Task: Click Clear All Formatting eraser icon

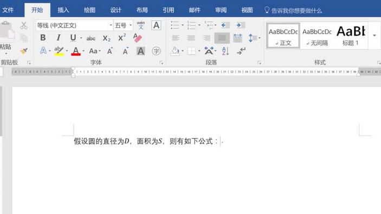Action: [x=138, y=38]
